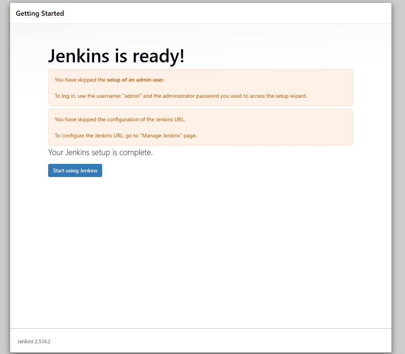The image size is (405, 354).
Task: Click the "Jenkins is ready!" heading
Action: click(116, 56)
